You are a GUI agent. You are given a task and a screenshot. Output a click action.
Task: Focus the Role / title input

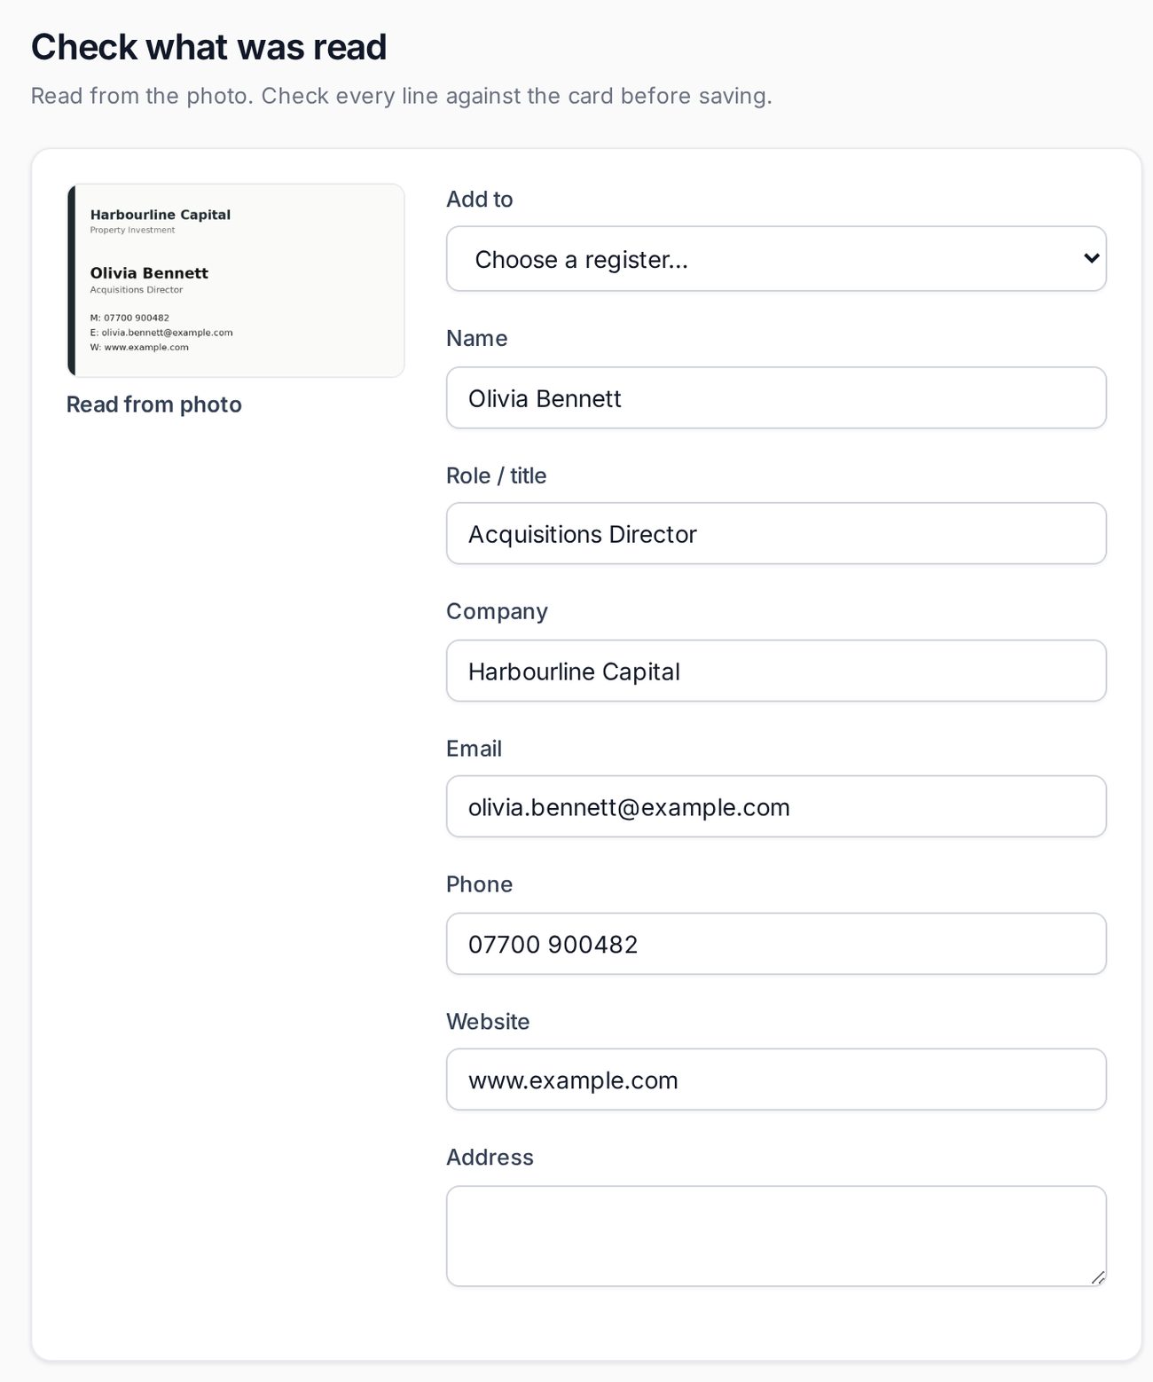(776, 534)
